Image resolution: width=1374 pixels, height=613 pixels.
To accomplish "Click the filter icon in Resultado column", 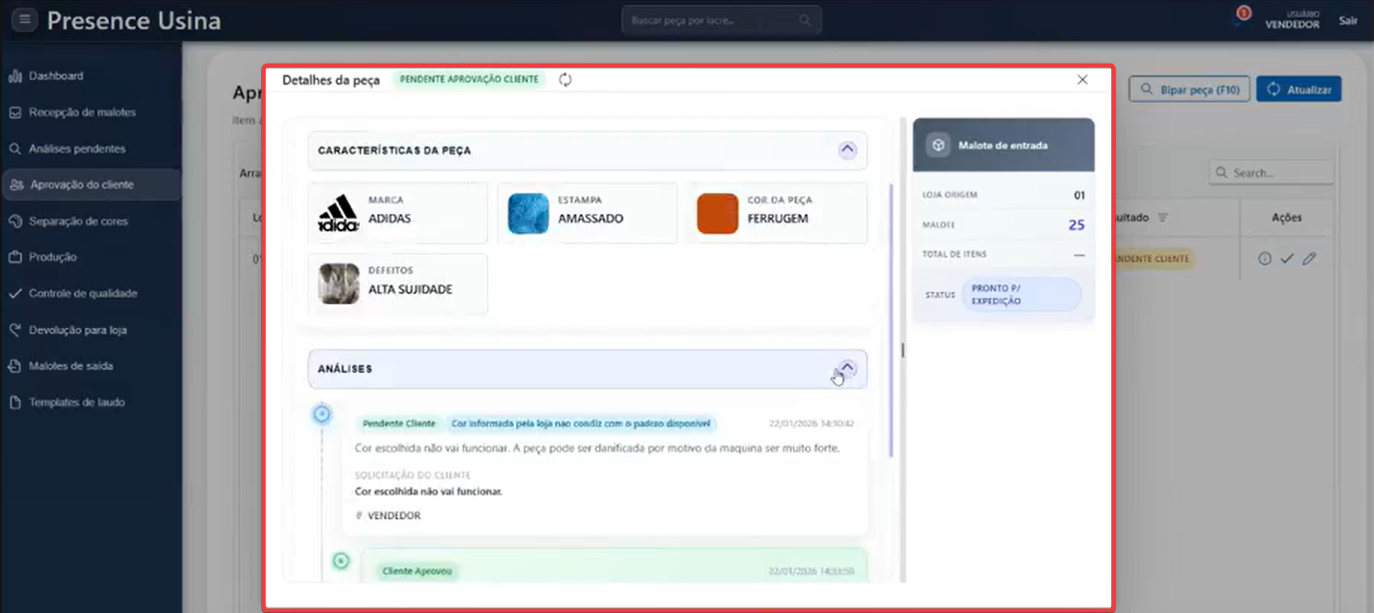I will 1162,217.
